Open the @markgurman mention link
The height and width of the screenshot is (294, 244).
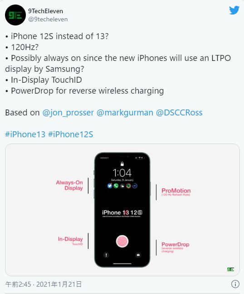[125, 113]
